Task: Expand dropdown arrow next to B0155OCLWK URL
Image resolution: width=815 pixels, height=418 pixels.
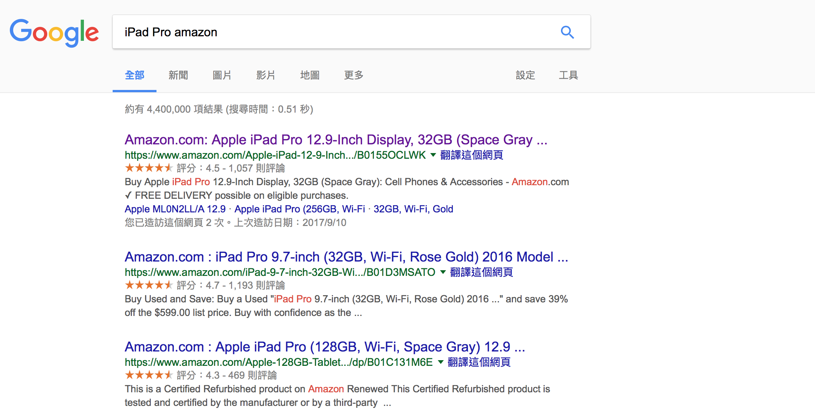Action: point(433,155)
